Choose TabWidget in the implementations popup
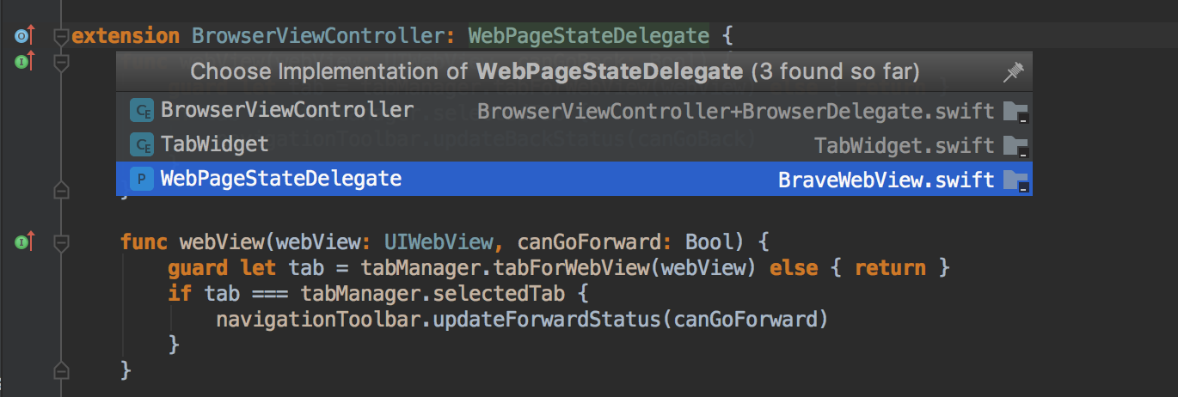The width and height of the screenshot is (1178, 397). pos(215,144)
